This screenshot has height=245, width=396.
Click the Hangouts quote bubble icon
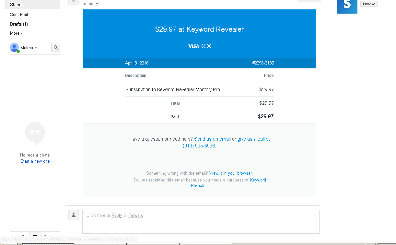tap(35, 133)
